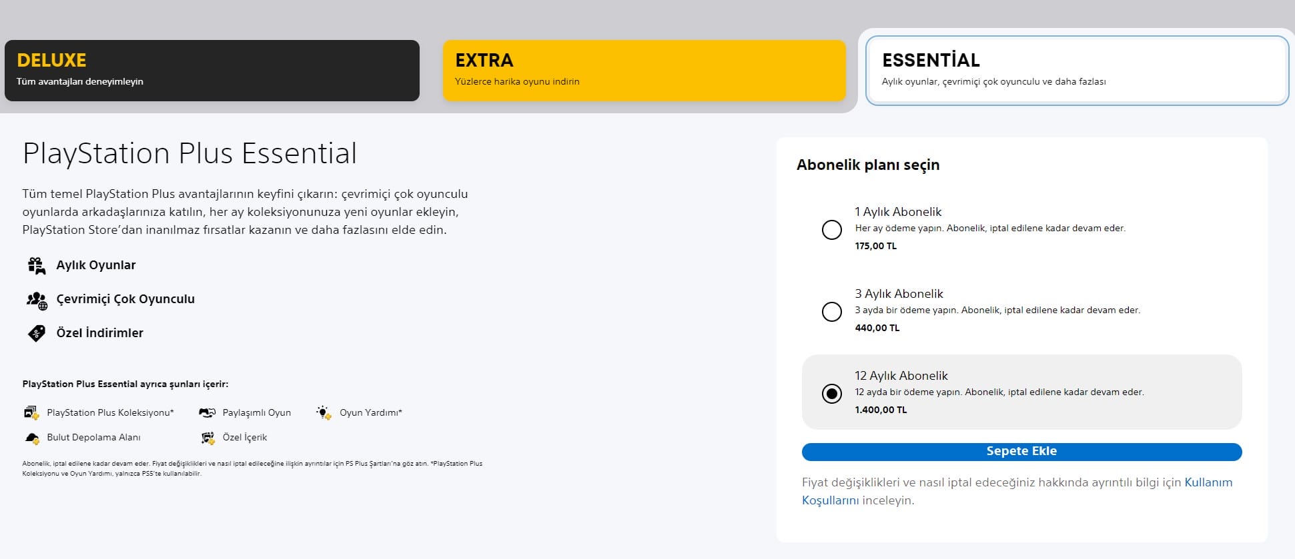Image resolution: width=1295 pixels, height=559 pixels.
Task: Click the PlayStation Plus Koleksiyonu icon
Action: pyautogui.click(x=31, y=412)
